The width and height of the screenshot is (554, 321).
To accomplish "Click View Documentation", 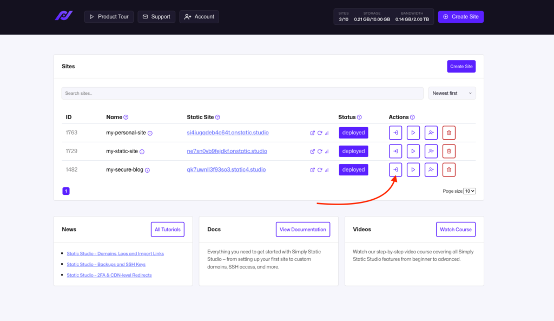I will tap(303, 230).
